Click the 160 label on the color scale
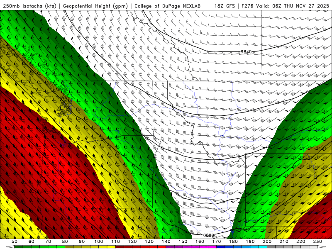332x249 pixels. tap(200, 242)
